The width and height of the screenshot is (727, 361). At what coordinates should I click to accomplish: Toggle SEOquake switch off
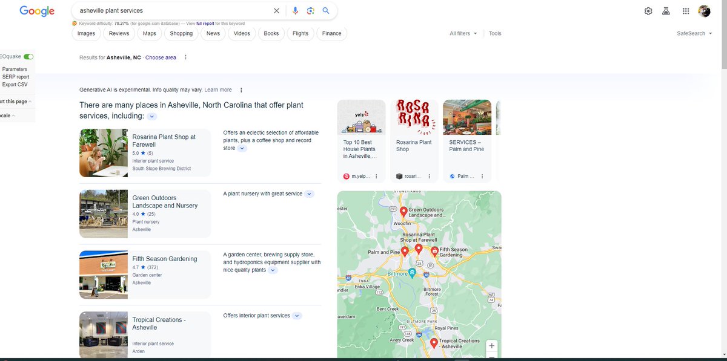(x=28, y=57)
